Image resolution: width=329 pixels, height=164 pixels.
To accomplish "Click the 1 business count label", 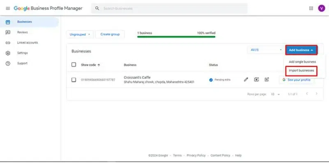I will (x=145, y=33).
